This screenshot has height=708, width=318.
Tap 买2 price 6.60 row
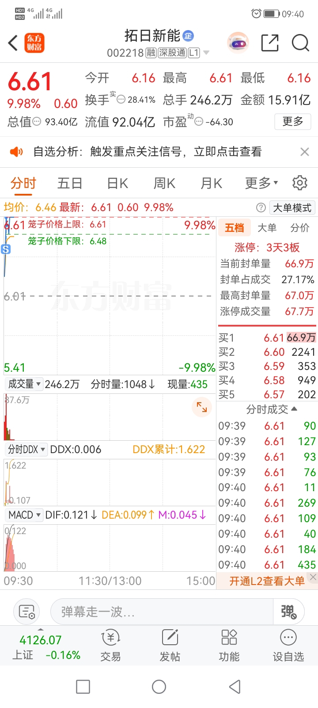267,352
